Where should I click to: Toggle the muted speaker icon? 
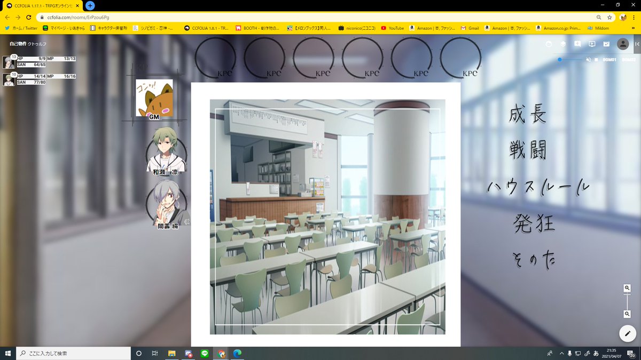[588, 60]
